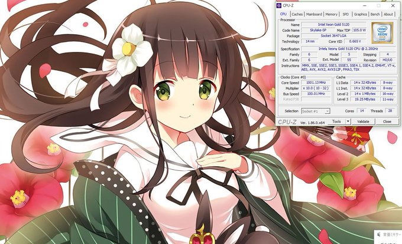Click the Close button at bottom
Screen dimensions: 402x244
point(387,121)
